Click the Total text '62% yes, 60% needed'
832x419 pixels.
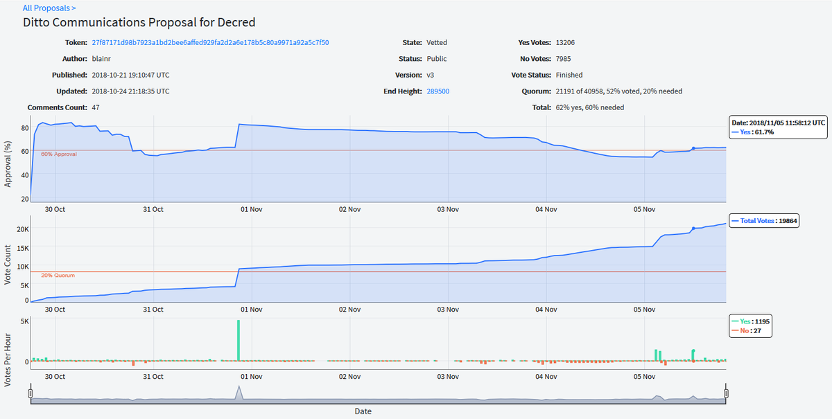click(590, 107)
